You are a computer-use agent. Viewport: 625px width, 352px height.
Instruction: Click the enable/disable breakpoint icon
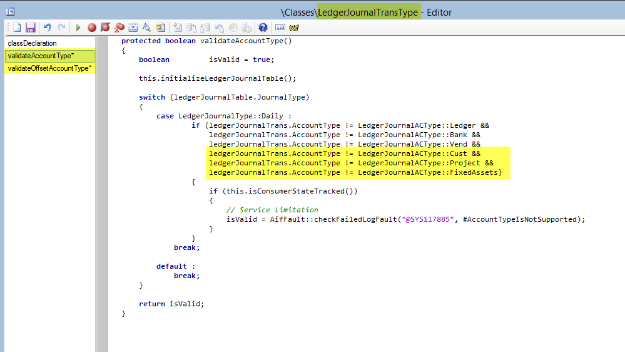(x=105, y=28)
